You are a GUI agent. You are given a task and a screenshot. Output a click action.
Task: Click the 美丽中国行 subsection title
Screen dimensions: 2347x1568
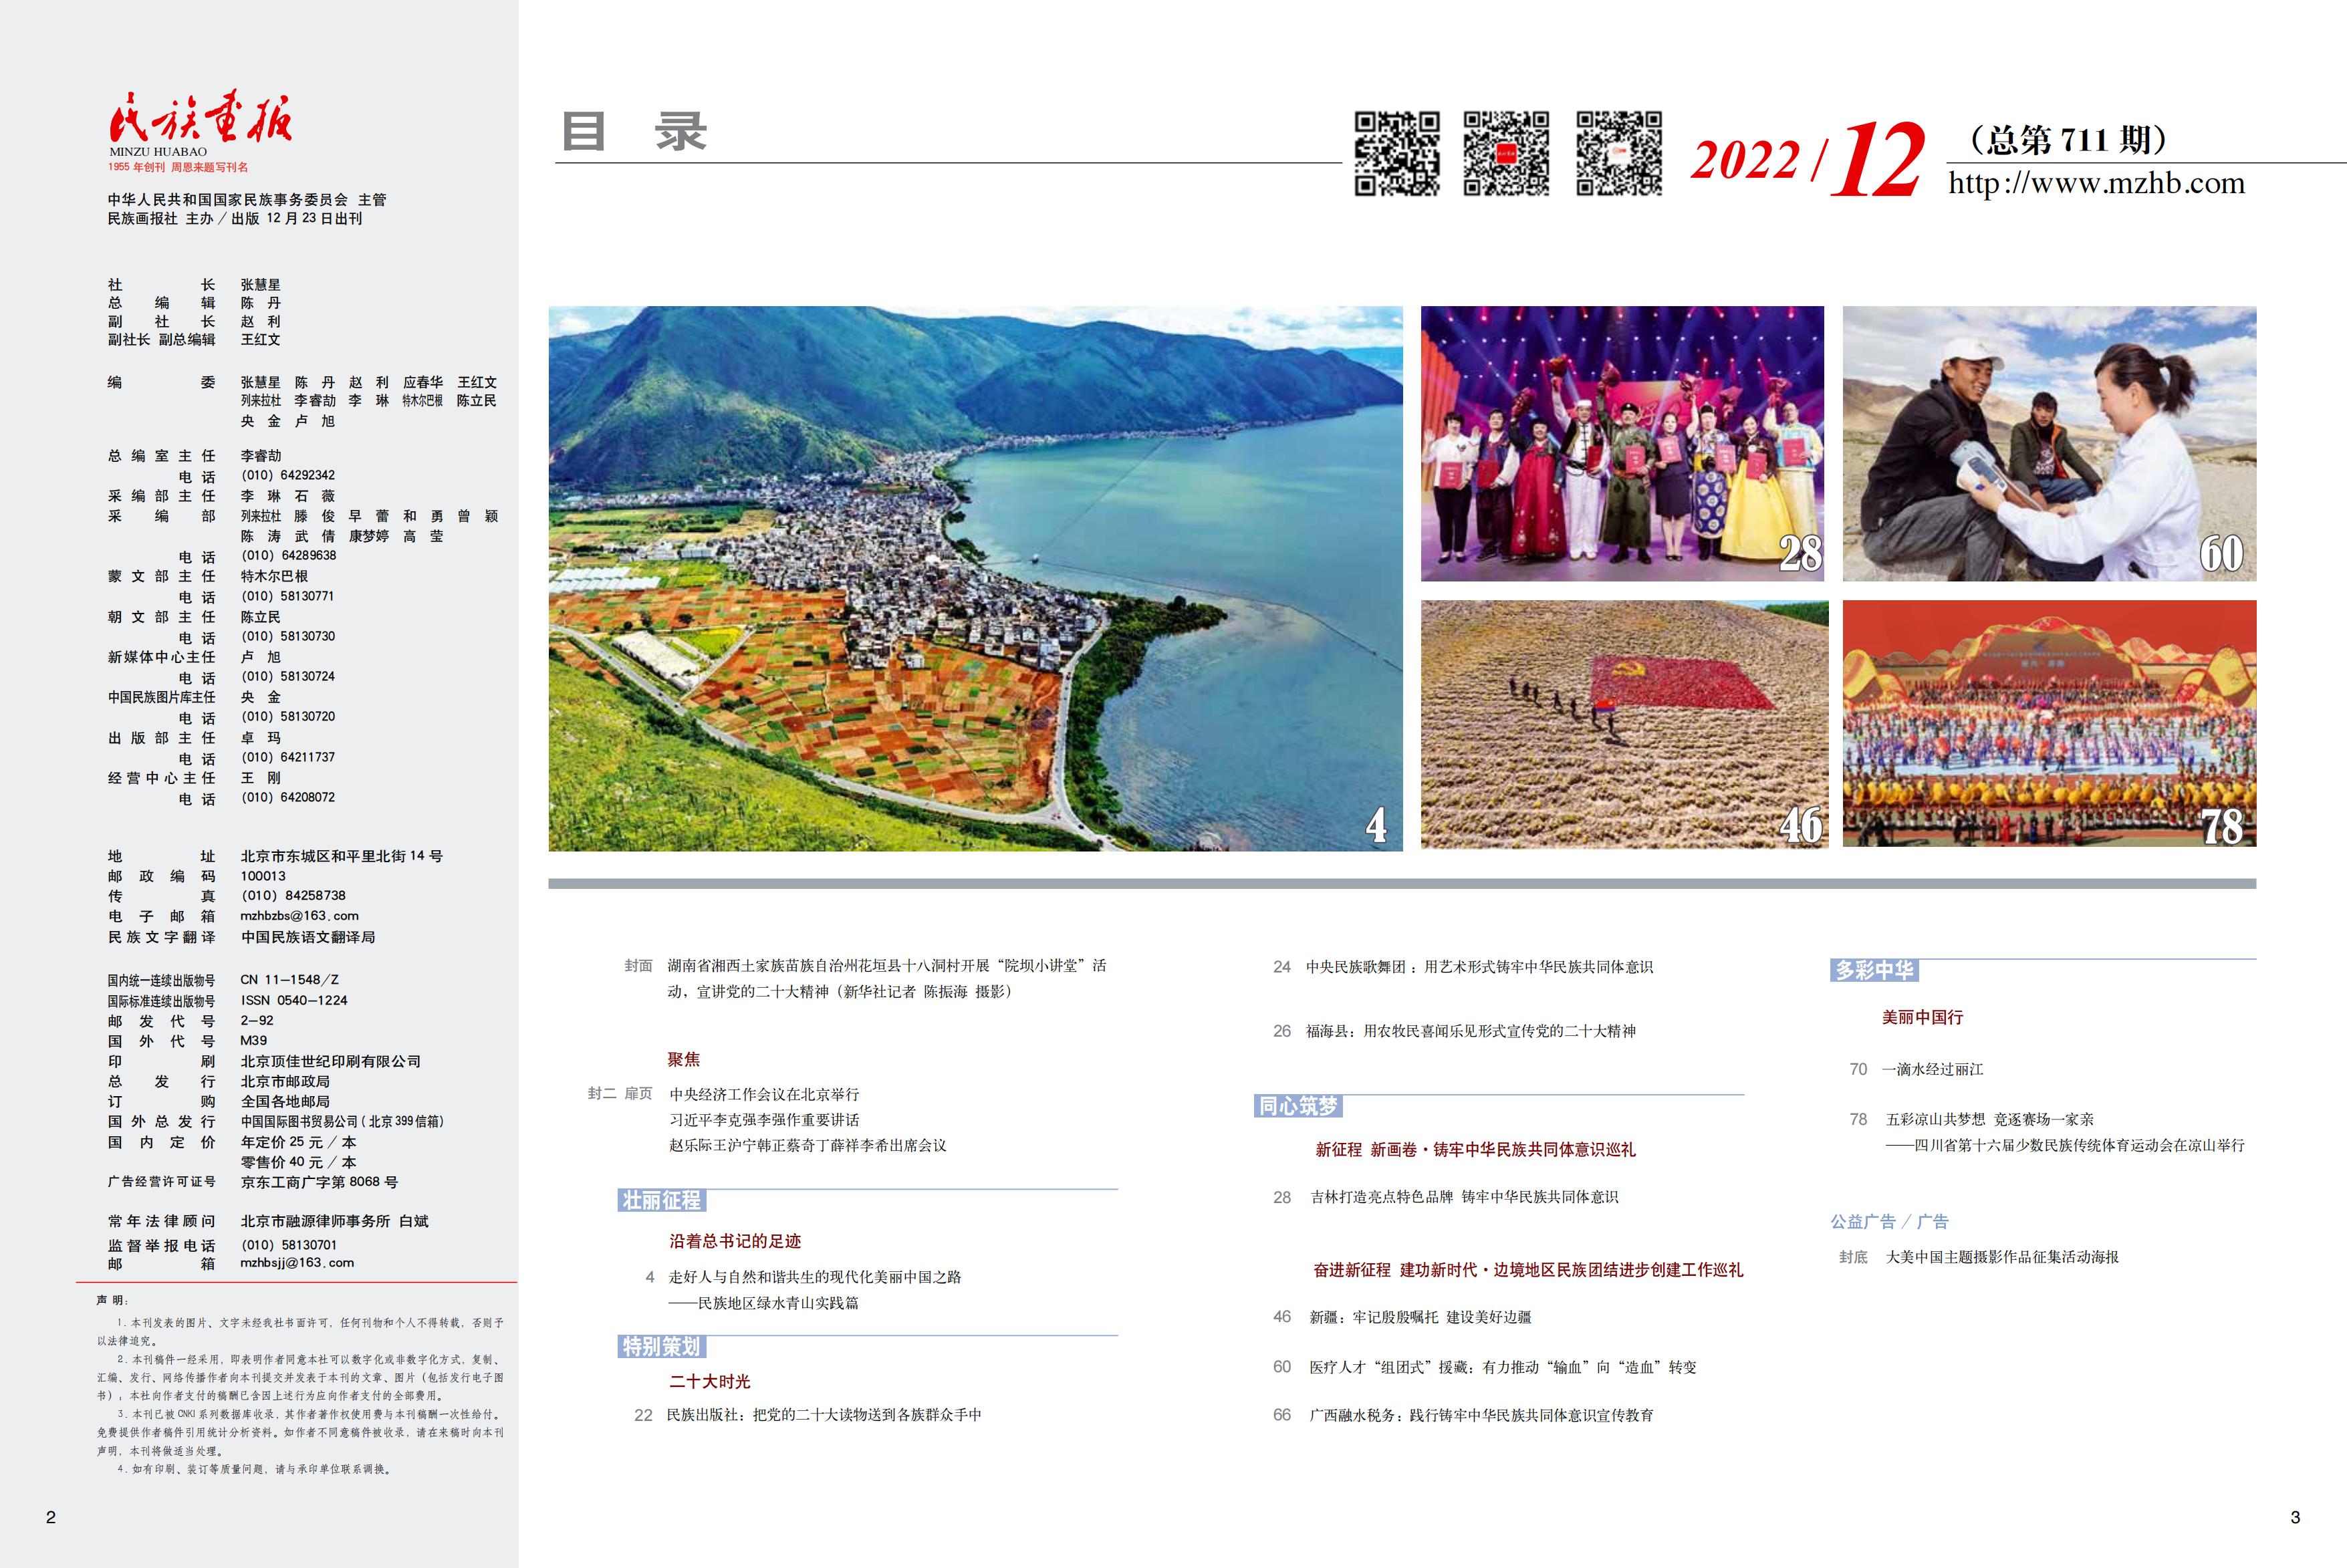click(x=1922, y=1017)
